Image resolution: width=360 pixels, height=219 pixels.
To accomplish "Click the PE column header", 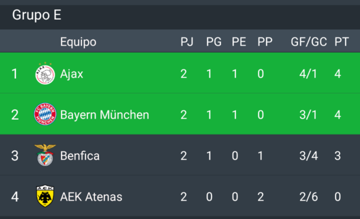I will (x=239, y=42).
